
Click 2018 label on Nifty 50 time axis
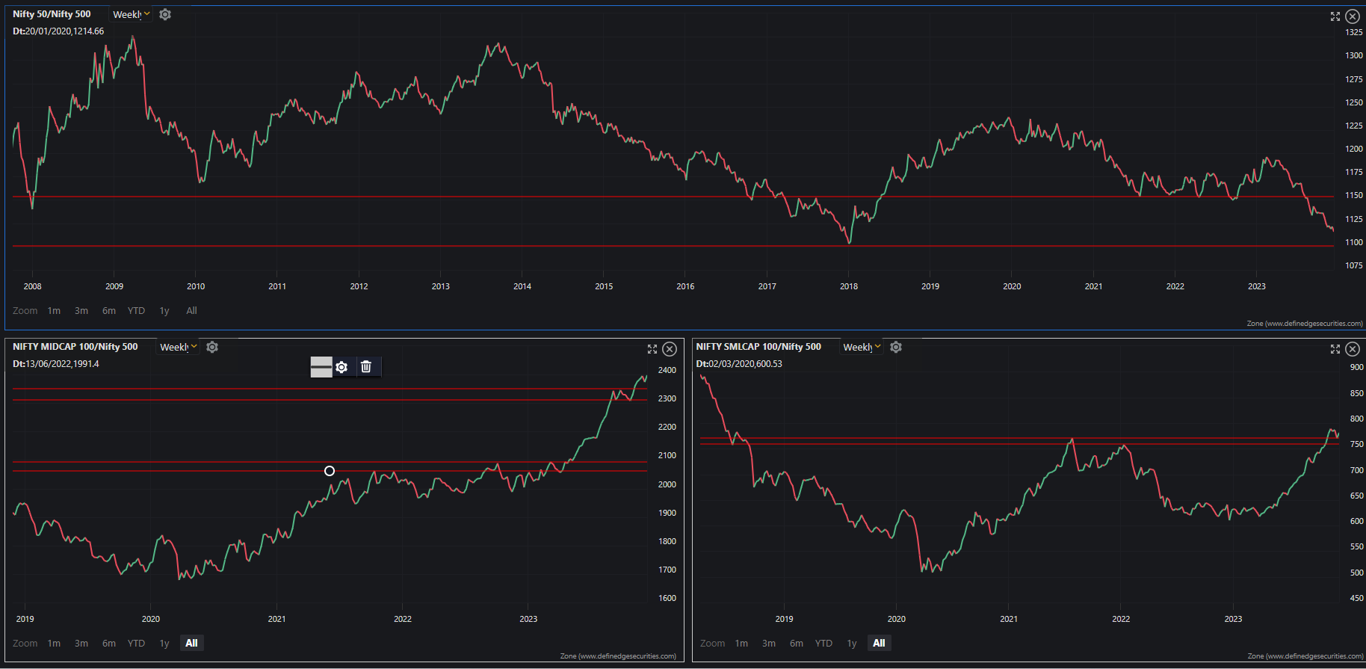[849, 286]
